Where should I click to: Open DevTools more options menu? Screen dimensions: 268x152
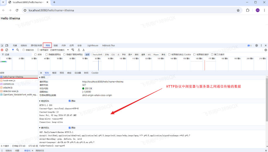click(x=261, y=45)
